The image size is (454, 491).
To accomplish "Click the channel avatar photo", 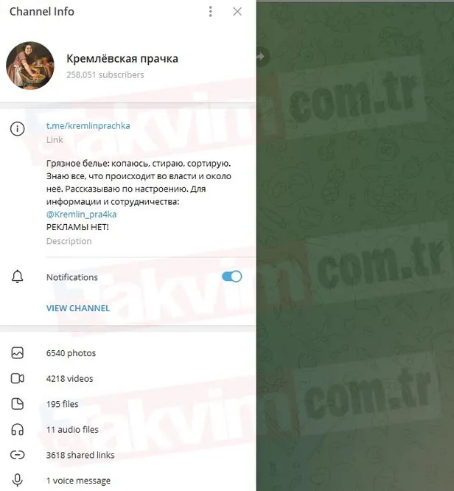I will click(x=30, y=66).
